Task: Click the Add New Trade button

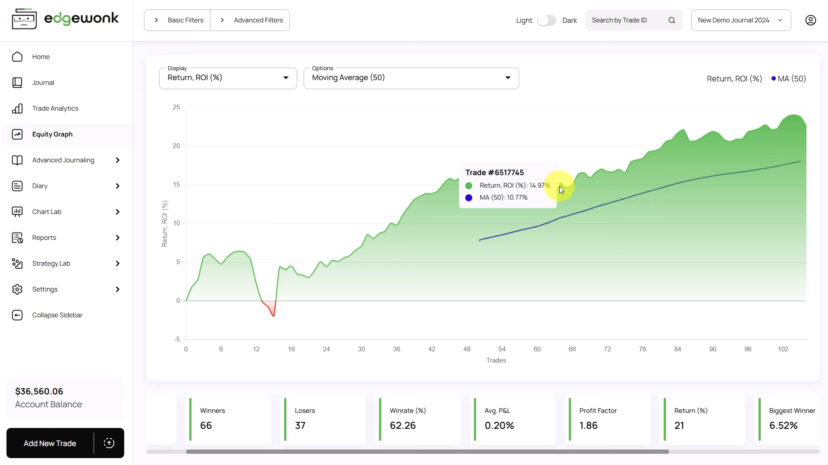Action: (x=50, y=443)
